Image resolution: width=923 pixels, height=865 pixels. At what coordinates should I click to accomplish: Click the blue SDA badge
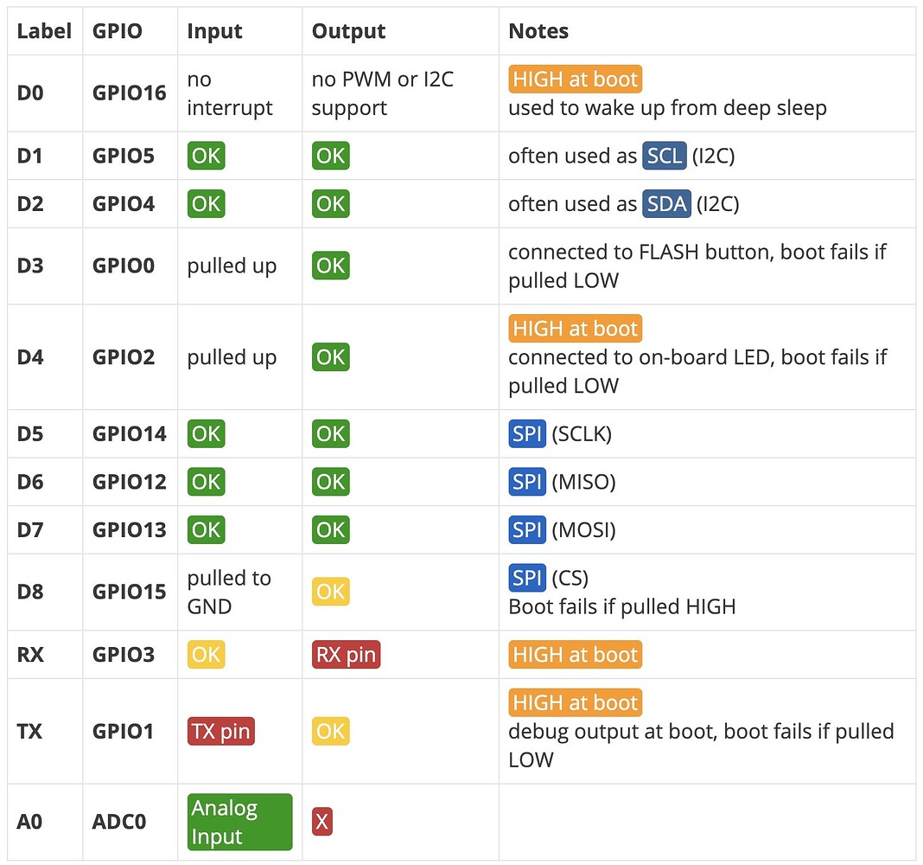tap(665, 204)
